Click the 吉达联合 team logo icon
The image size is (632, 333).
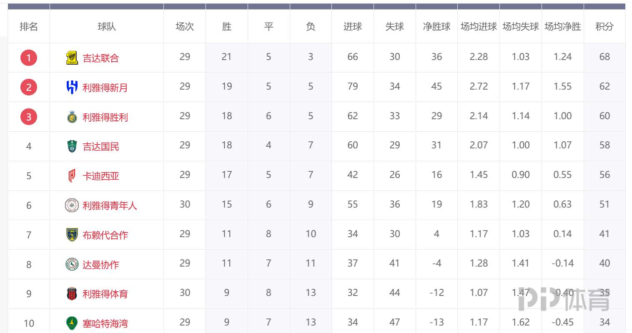coord(72,58)
